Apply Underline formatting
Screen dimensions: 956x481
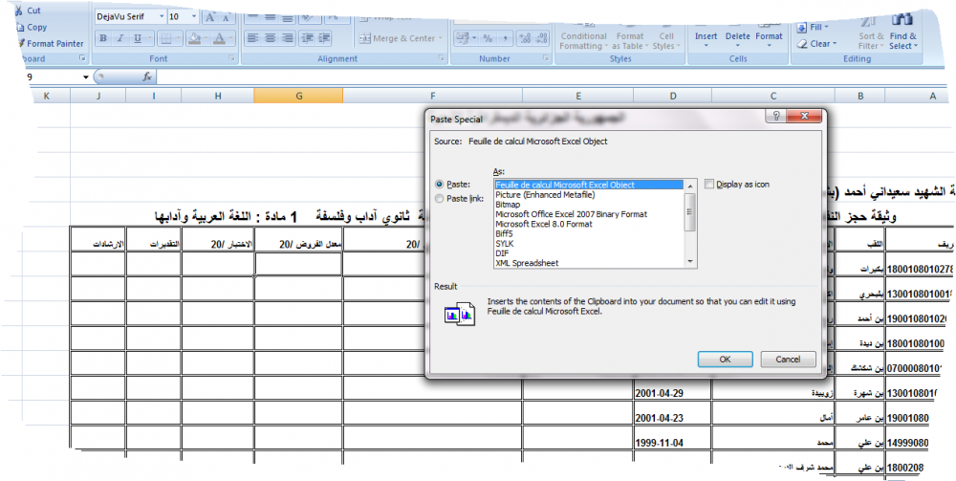[138, 38]
